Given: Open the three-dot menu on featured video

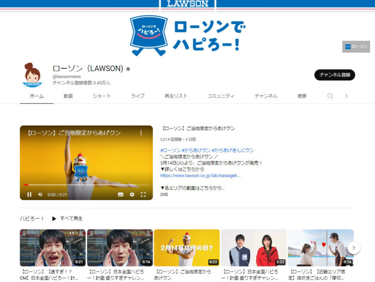Looking at the screenshot, I should click(x=141, y=133).
